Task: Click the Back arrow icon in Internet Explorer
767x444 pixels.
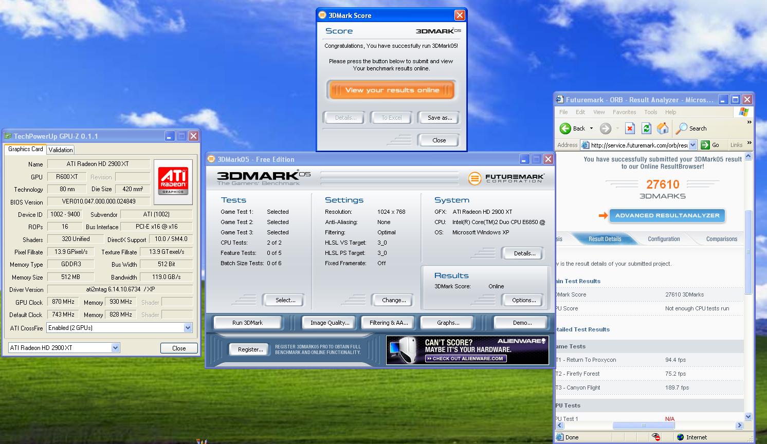Action: (x=565, y=128)
